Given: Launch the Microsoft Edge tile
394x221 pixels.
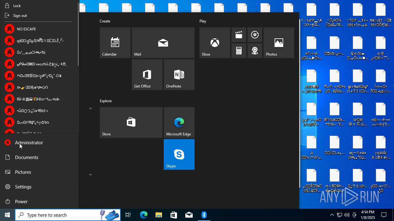Looking at the screenshot, I should pos(179,122).
